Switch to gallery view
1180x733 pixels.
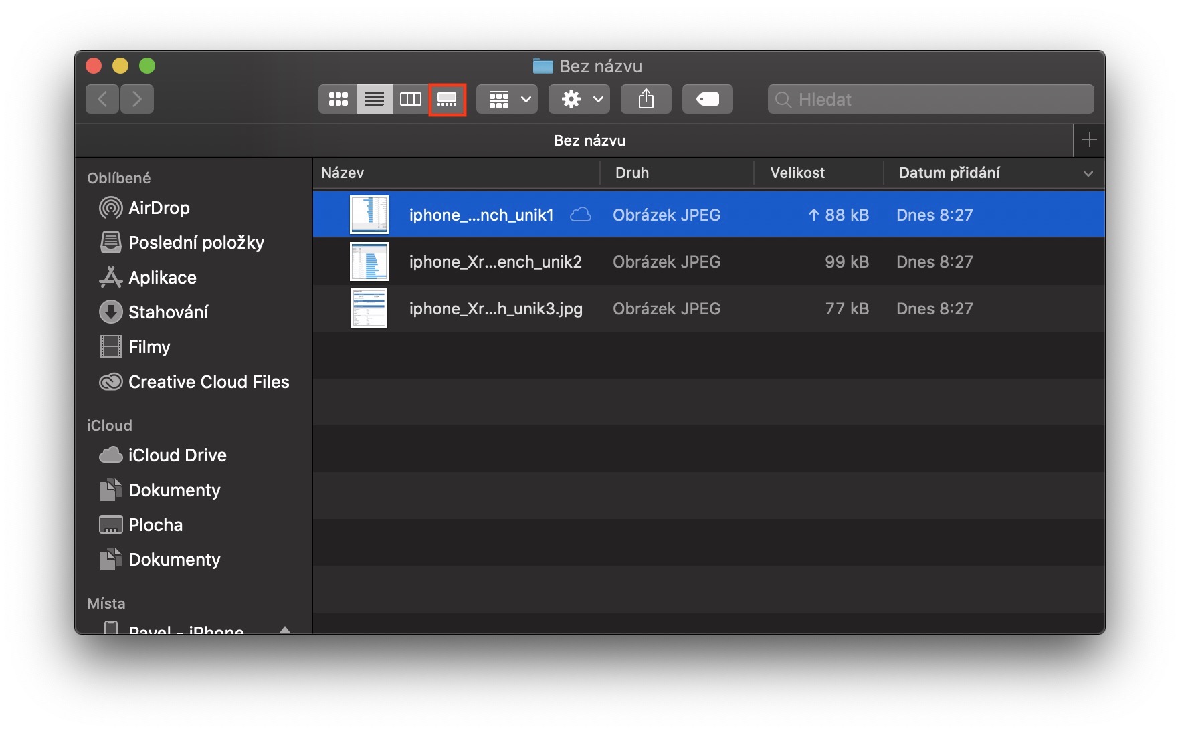(447, 99)
